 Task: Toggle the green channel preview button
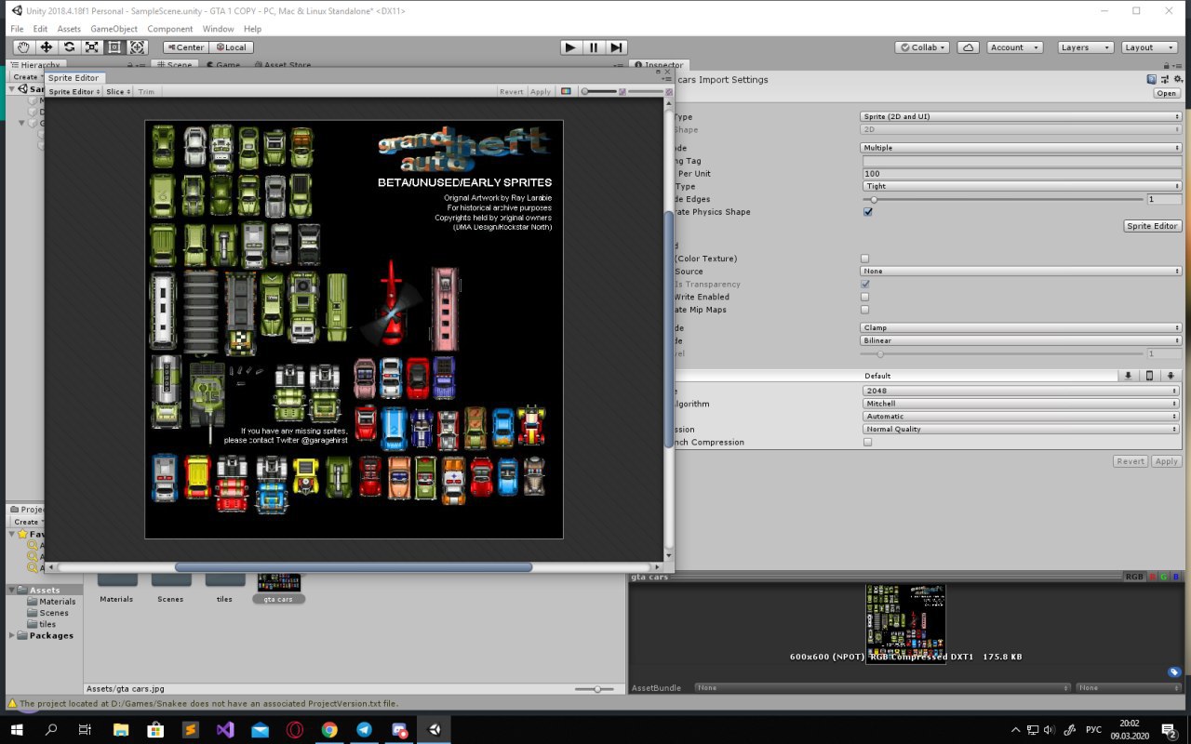pyautogui.click(x=1164, y=577)
